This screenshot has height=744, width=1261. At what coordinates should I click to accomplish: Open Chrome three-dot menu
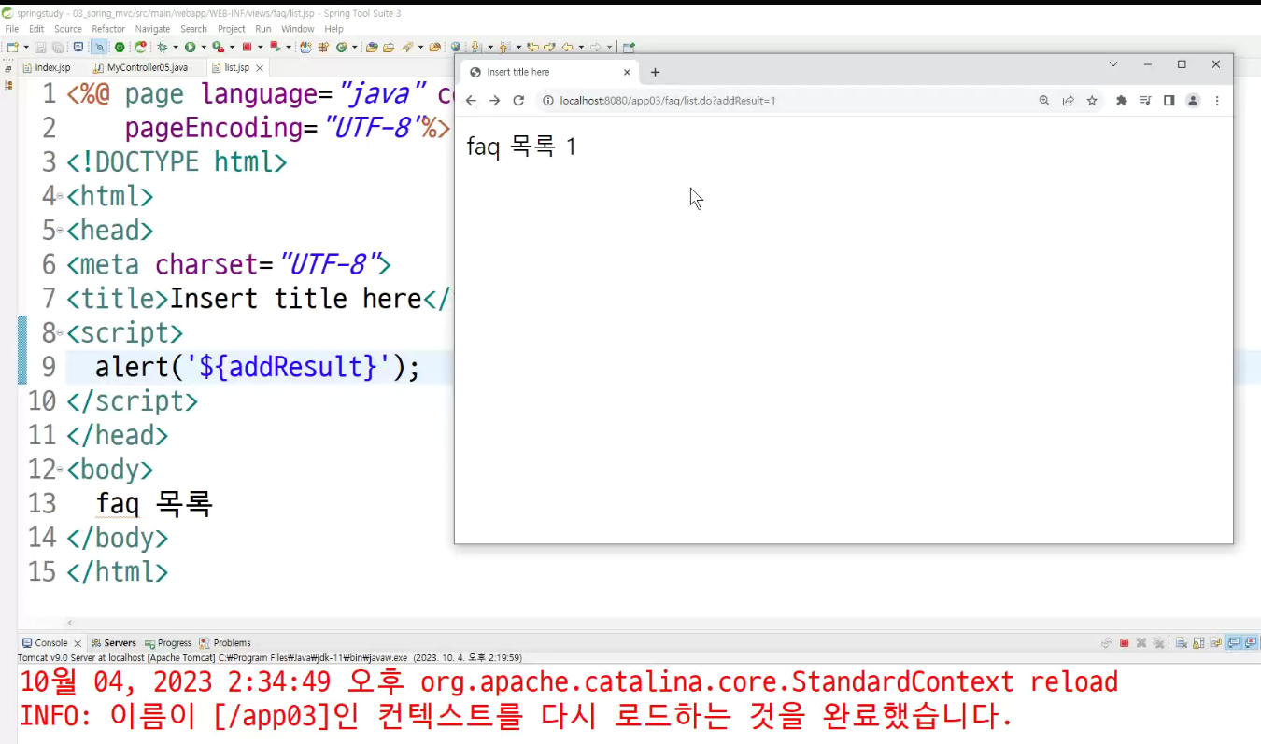pos(1217,101)
